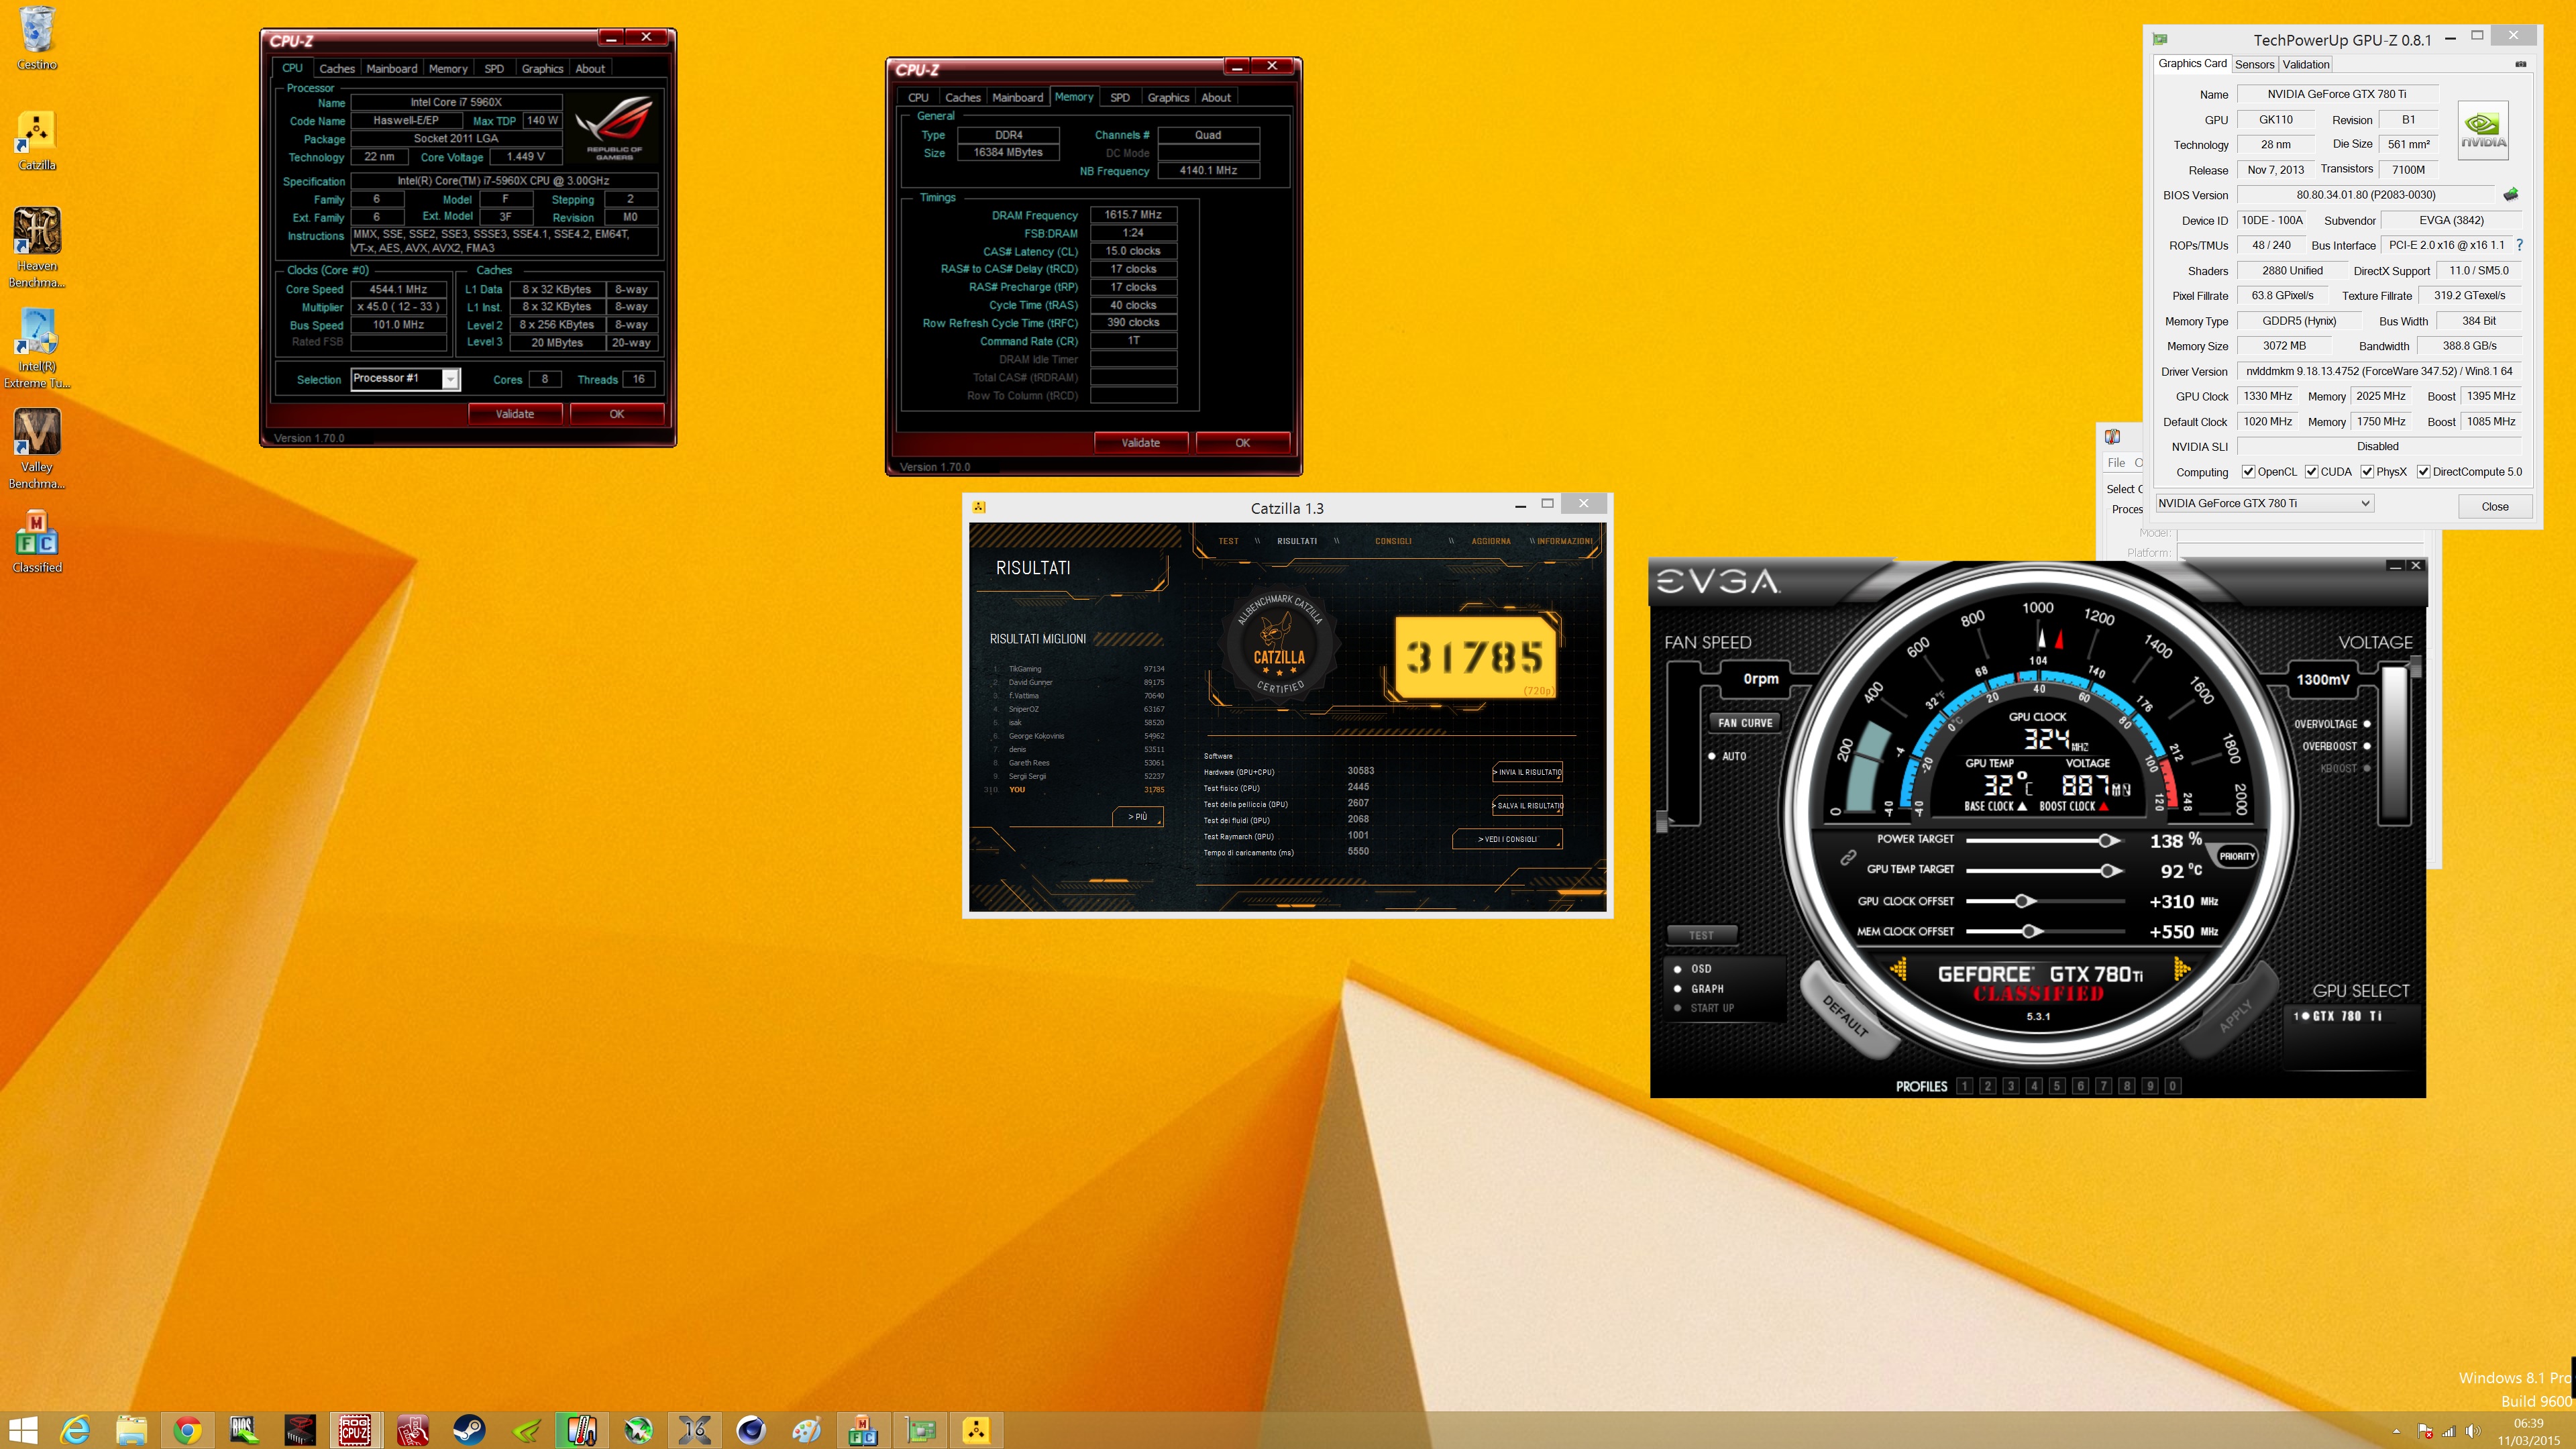Enable OVERBOOST option in EVGA Precision
Viewport: 2576px width, 1449px height.
2366,746
